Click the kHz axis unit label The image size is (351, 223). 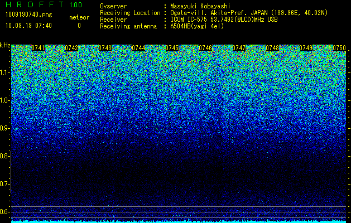tap(5, 45)
